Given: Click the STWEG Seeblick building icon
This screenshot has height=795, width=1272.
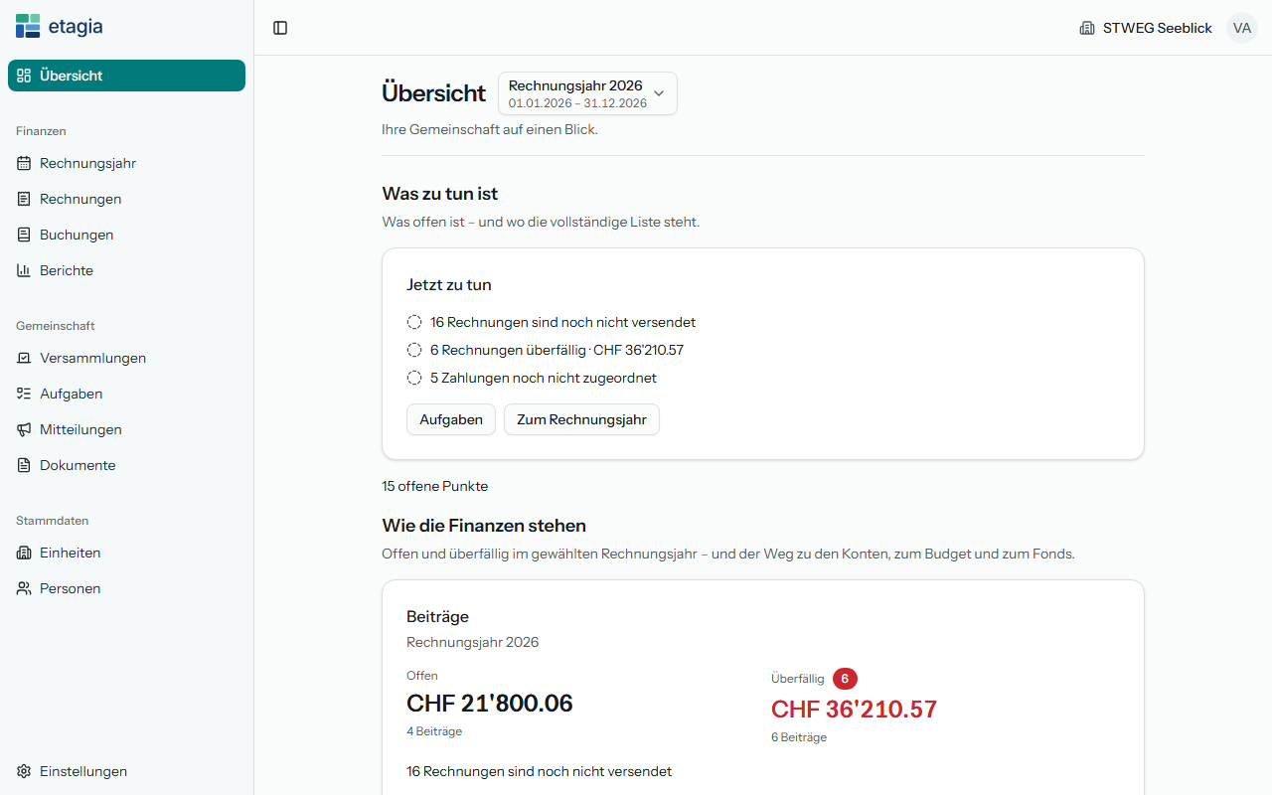Looking at the screenshot, I should pyautogui.click(x=1087, y=28).
